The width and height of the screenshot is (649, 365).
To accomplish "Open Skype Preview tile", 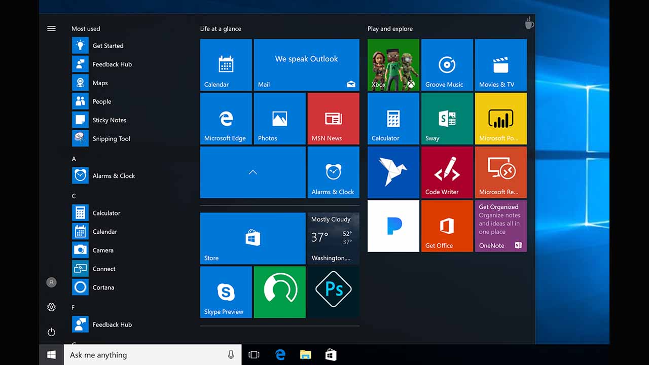I will 226,292.
